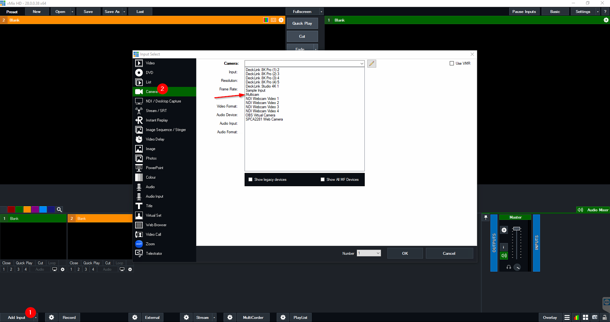This screenshot has width=610, height=322.
Task: Toggle the Audio Mixer panel
Action: point(593,210)
